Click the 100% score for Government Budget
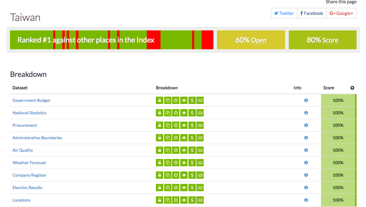366x207 pixels. pos(338,100)
